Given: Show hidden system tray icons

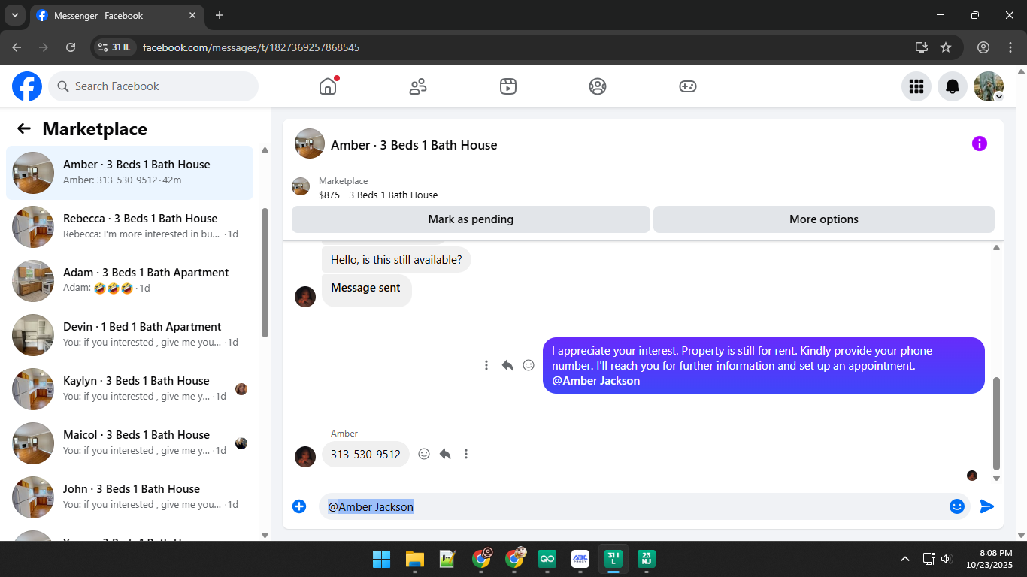Looking at the screenshot, I should (905, 559).
